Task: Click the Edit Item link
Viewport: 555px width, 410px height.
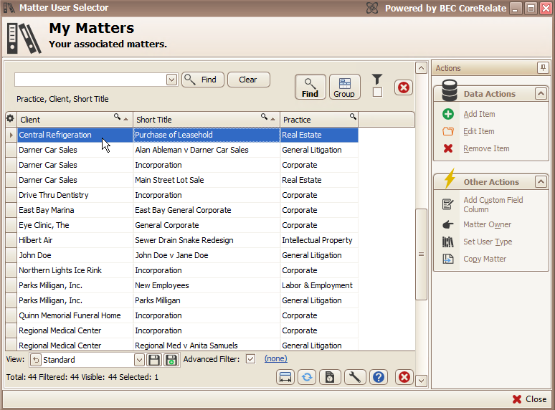Action: pos(479,131)
